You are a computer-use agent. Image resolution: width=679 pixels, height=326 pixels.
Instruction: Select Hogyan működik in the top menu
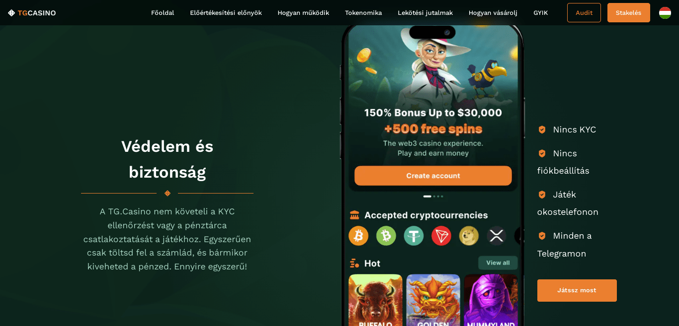coord(303,13)
